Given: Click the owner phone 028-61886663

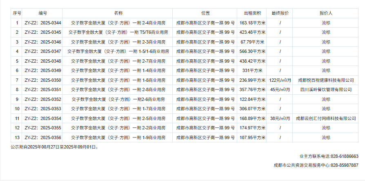Looking at the screenshot, I should [x=344, y=157].
